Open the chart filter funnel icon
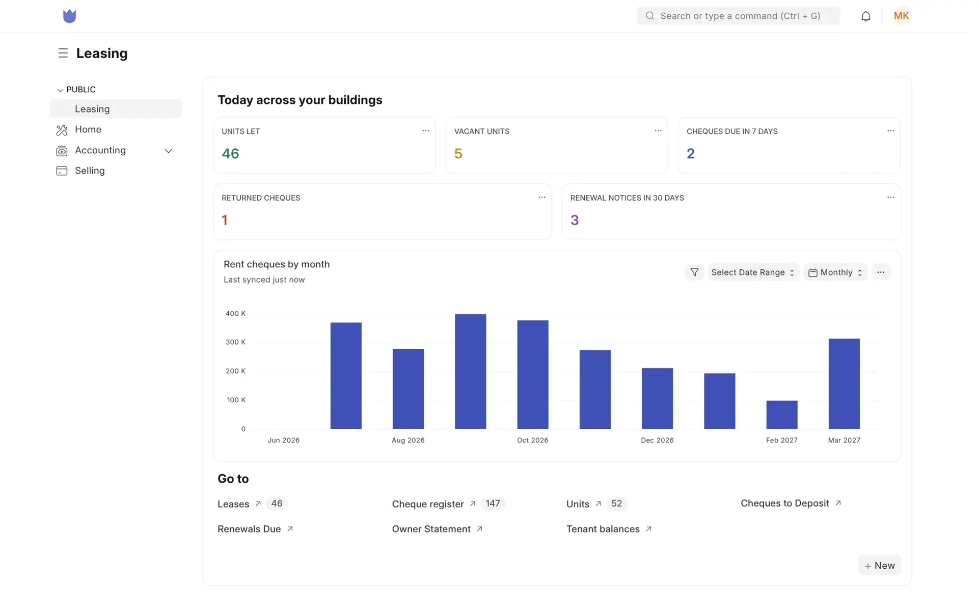The width and height of the screenshot is (978, 611). click(x=694, y=272)
